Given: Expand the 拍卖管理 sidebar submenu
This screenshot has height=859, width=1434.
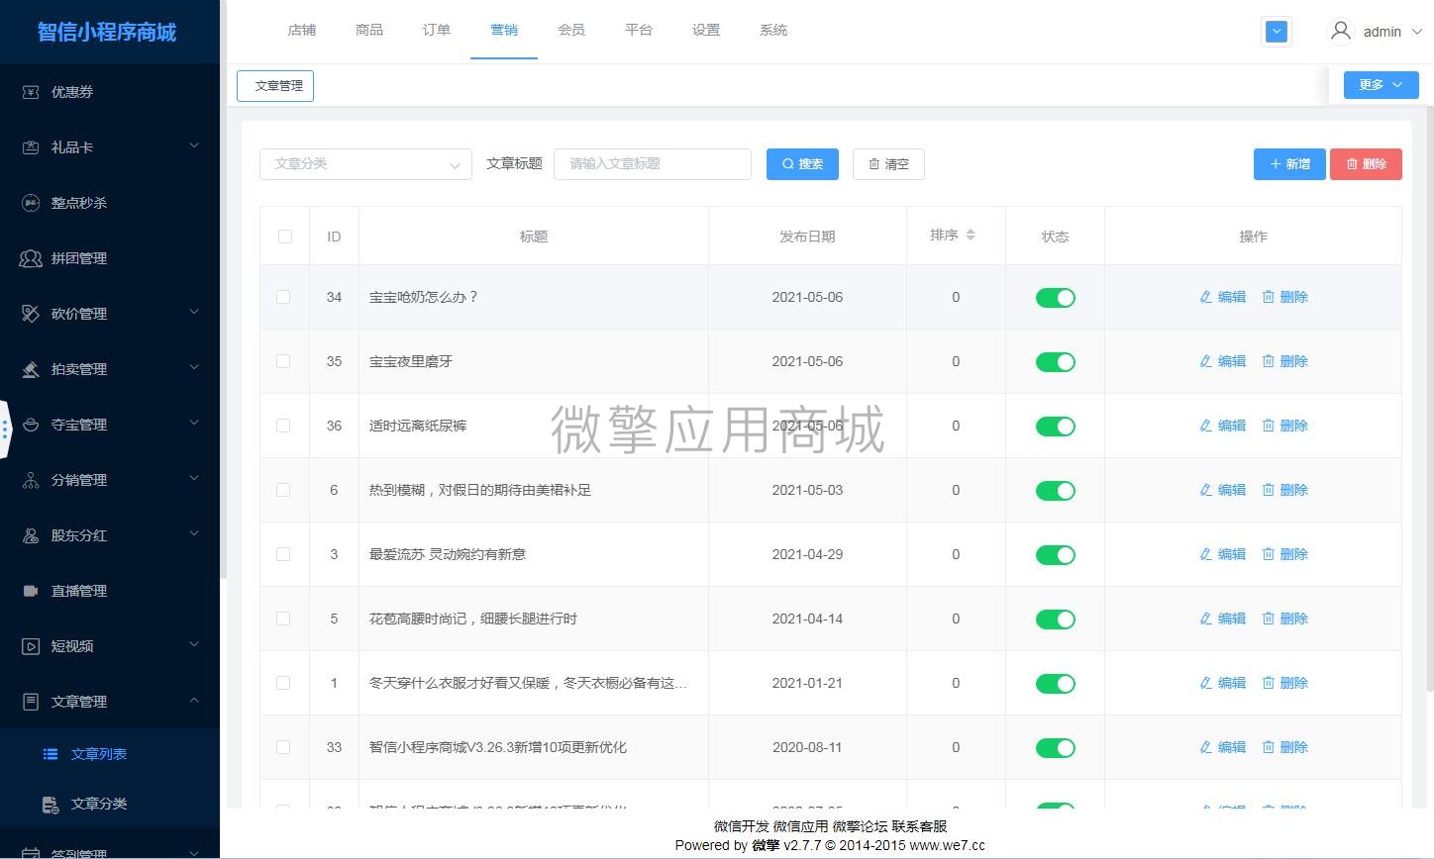Looking at the screenshot, I should 194,368.
